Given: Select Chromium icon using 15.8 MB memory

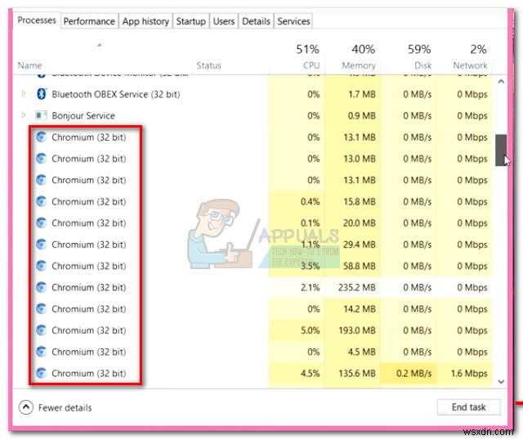Looking at the screenshot, I should pos(42,201).
